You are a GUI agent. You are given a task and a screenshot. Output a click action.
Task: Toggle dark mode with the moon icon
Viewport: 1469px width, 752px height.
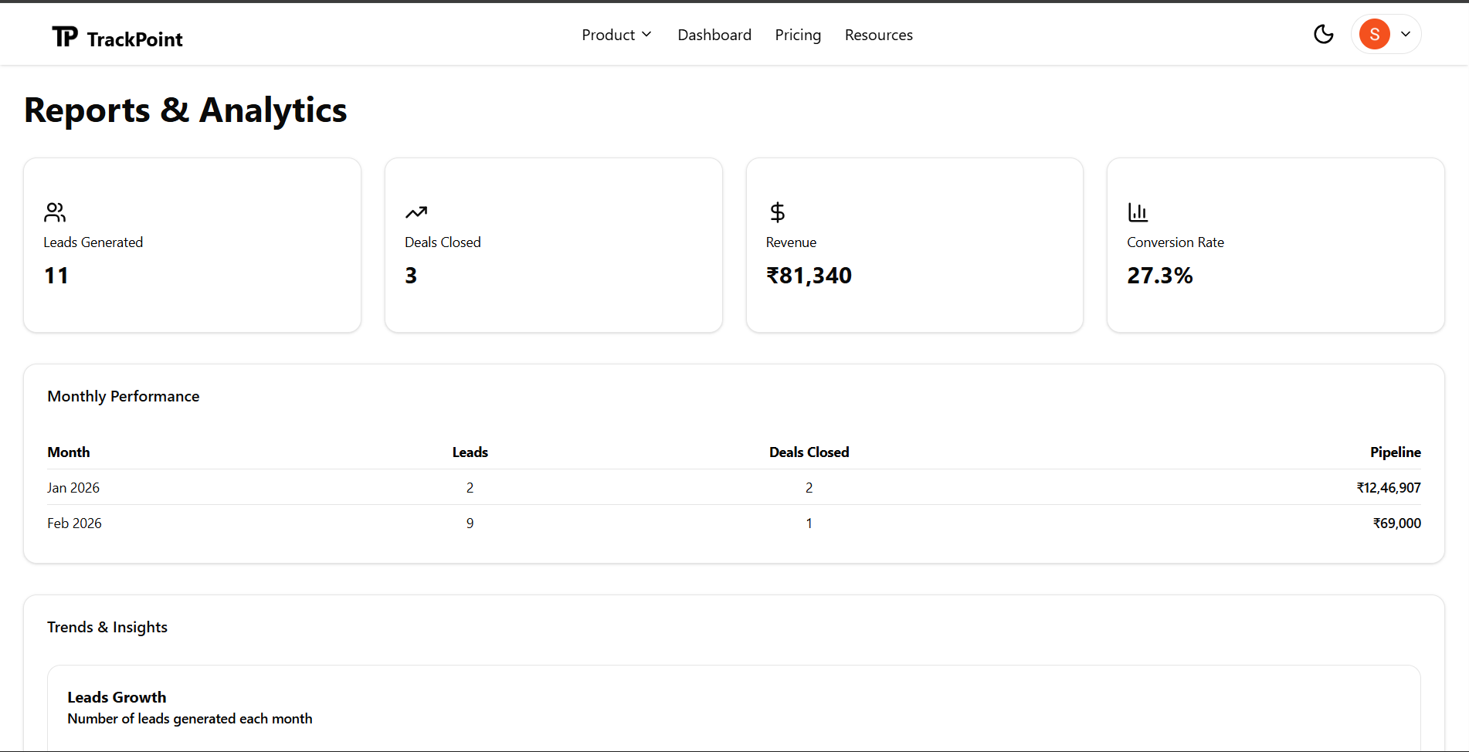1323,34
